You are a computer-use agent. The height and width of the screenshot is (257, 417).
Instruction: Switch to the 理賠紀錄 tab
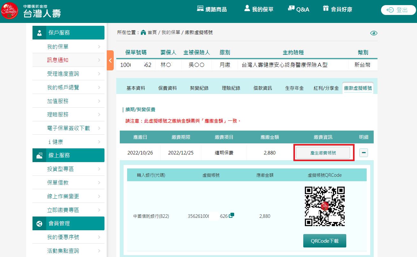(231, 88)
